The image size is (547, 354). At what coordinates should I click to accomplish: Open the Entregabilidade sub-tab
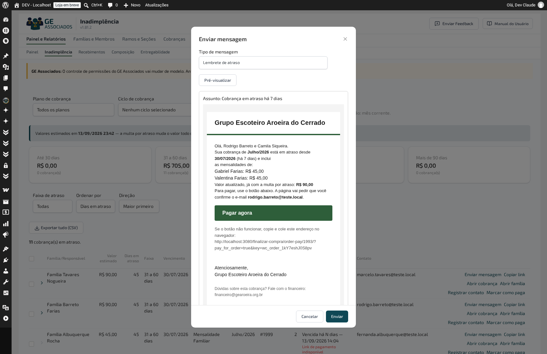[155, 52]
